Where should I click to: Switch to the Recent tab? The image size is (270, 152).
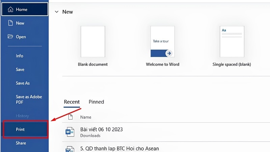click(x=72, y=102)
